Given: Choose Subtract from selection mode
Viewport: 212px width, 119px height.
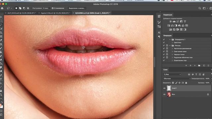Looking at the screenshot, I should [x=24, y=8].
